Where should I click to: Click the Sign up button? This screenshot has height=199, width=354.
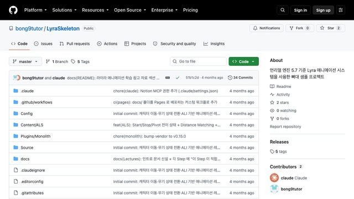click(x=323, y=10)
